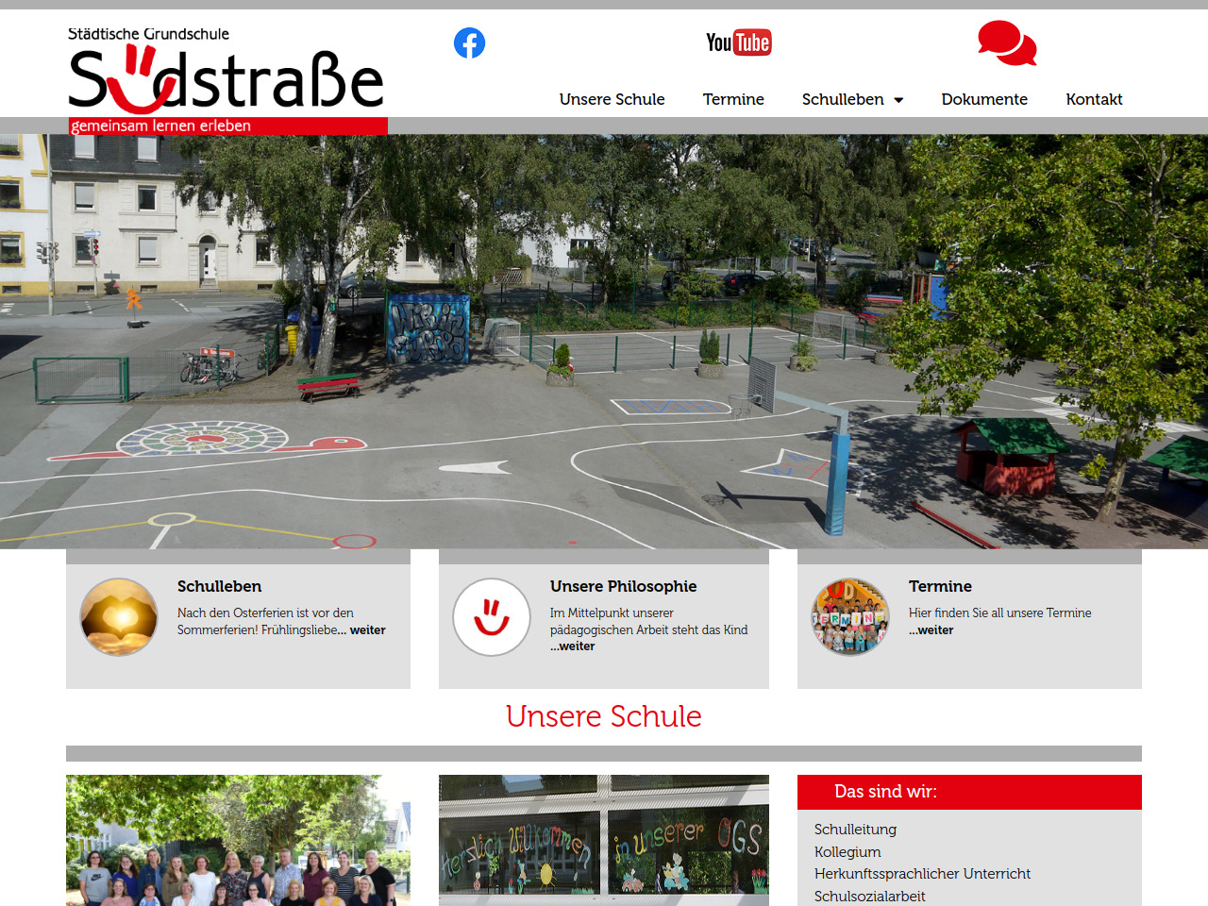Follow '...weiter' under Unsere Philosophie
Image resolution: width=1208 pixels, height=906 pixels.
[573, 646]
